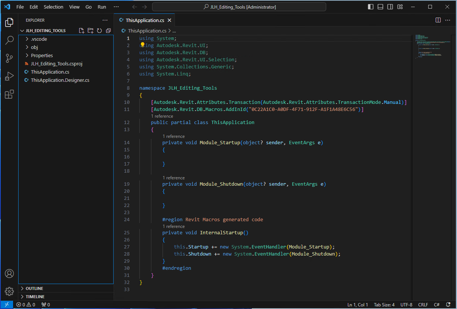Screen dimensions: 457x309
Task: Expand the .vscode folder
Action: (38, 39)
